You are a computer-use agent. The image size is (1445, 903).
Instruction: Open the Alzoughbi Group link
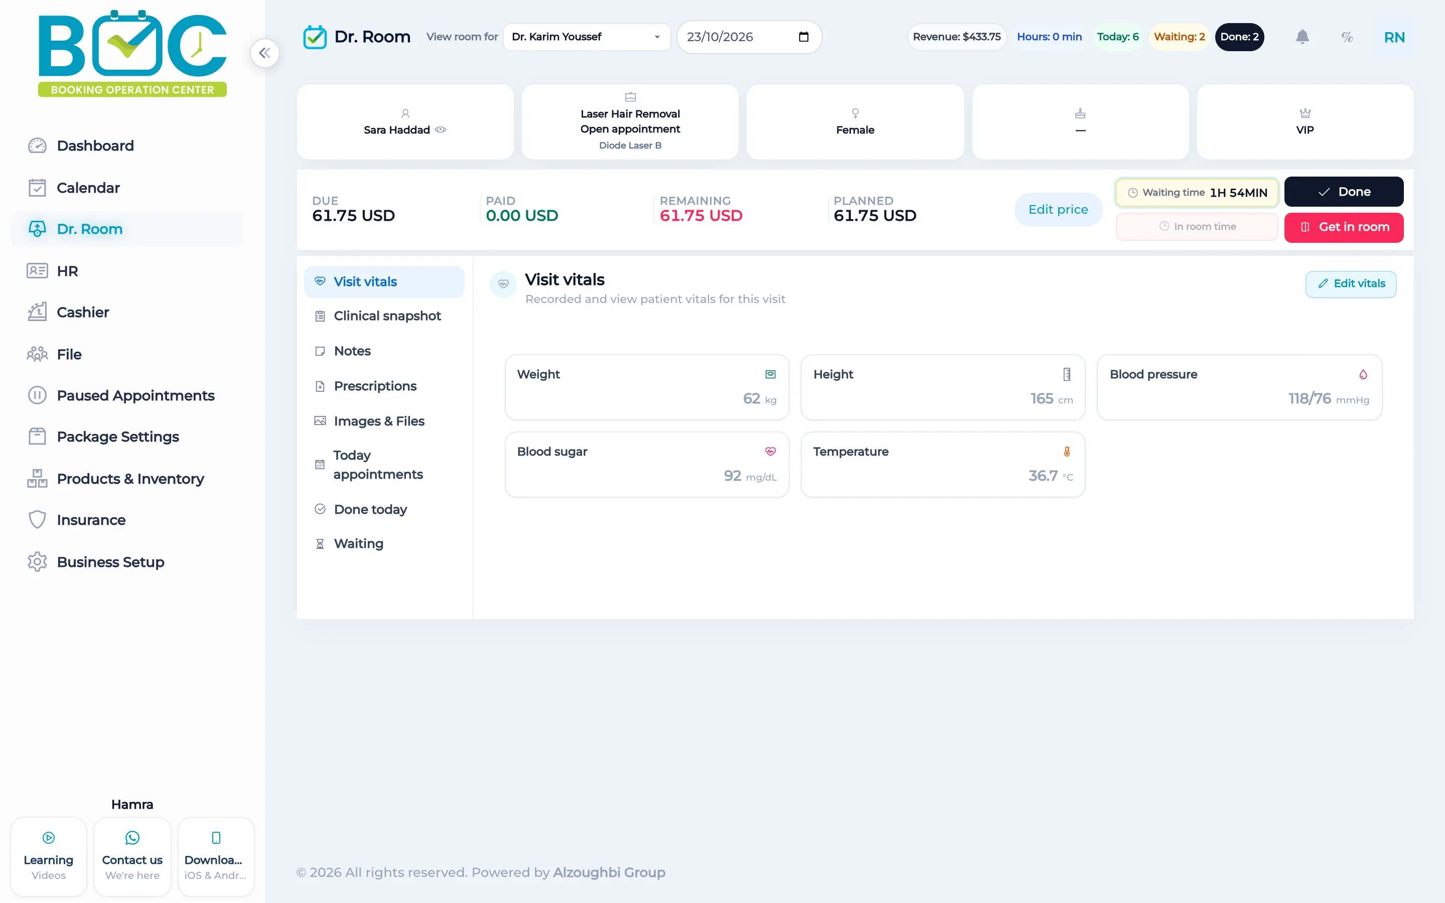tap(609, 872)
